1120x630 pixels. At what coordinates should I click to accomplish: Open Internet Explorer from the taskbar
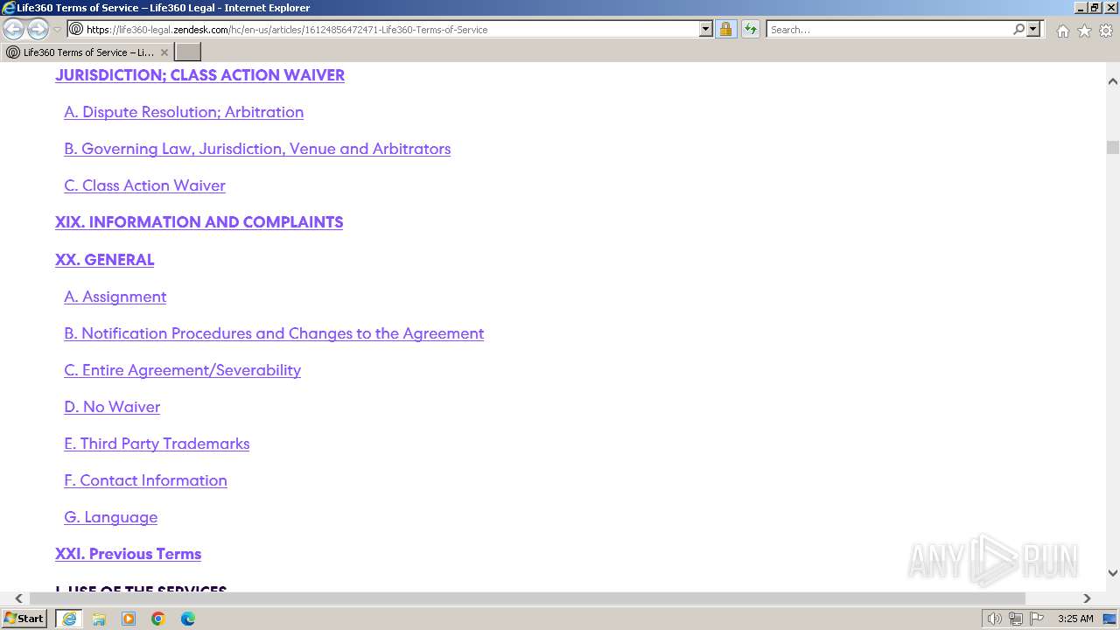[69, 619]
